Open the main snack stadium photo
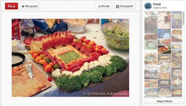This screenshot has width=186, height=106. click(x=70, y=58)
